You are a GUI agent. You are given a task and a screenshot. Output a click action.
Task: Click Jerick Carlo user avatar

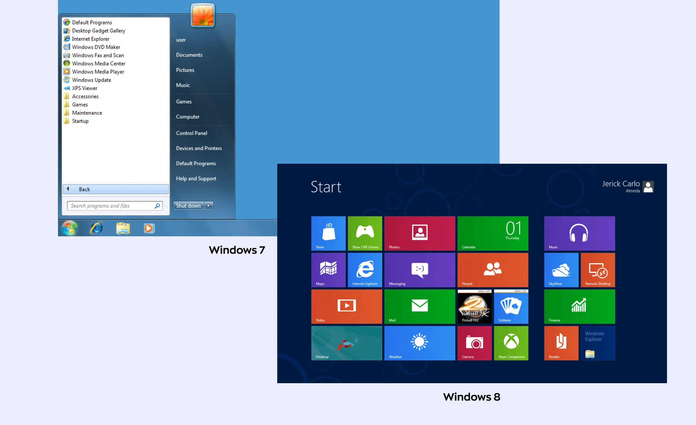click(x=648, y=187)
